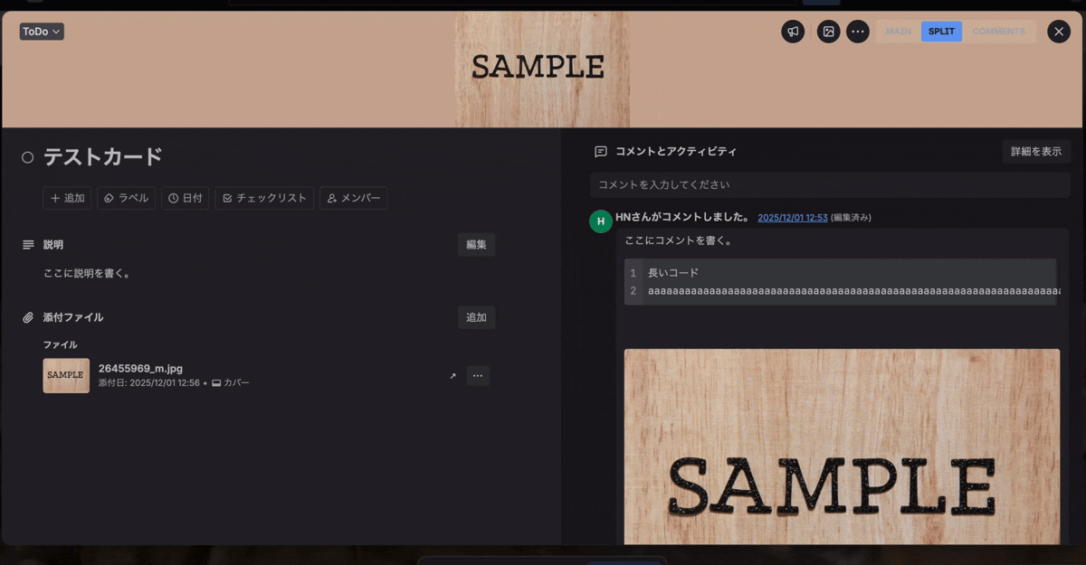
Task: Open the ellipsis menu beside the attached file
Action: [478, 375]
